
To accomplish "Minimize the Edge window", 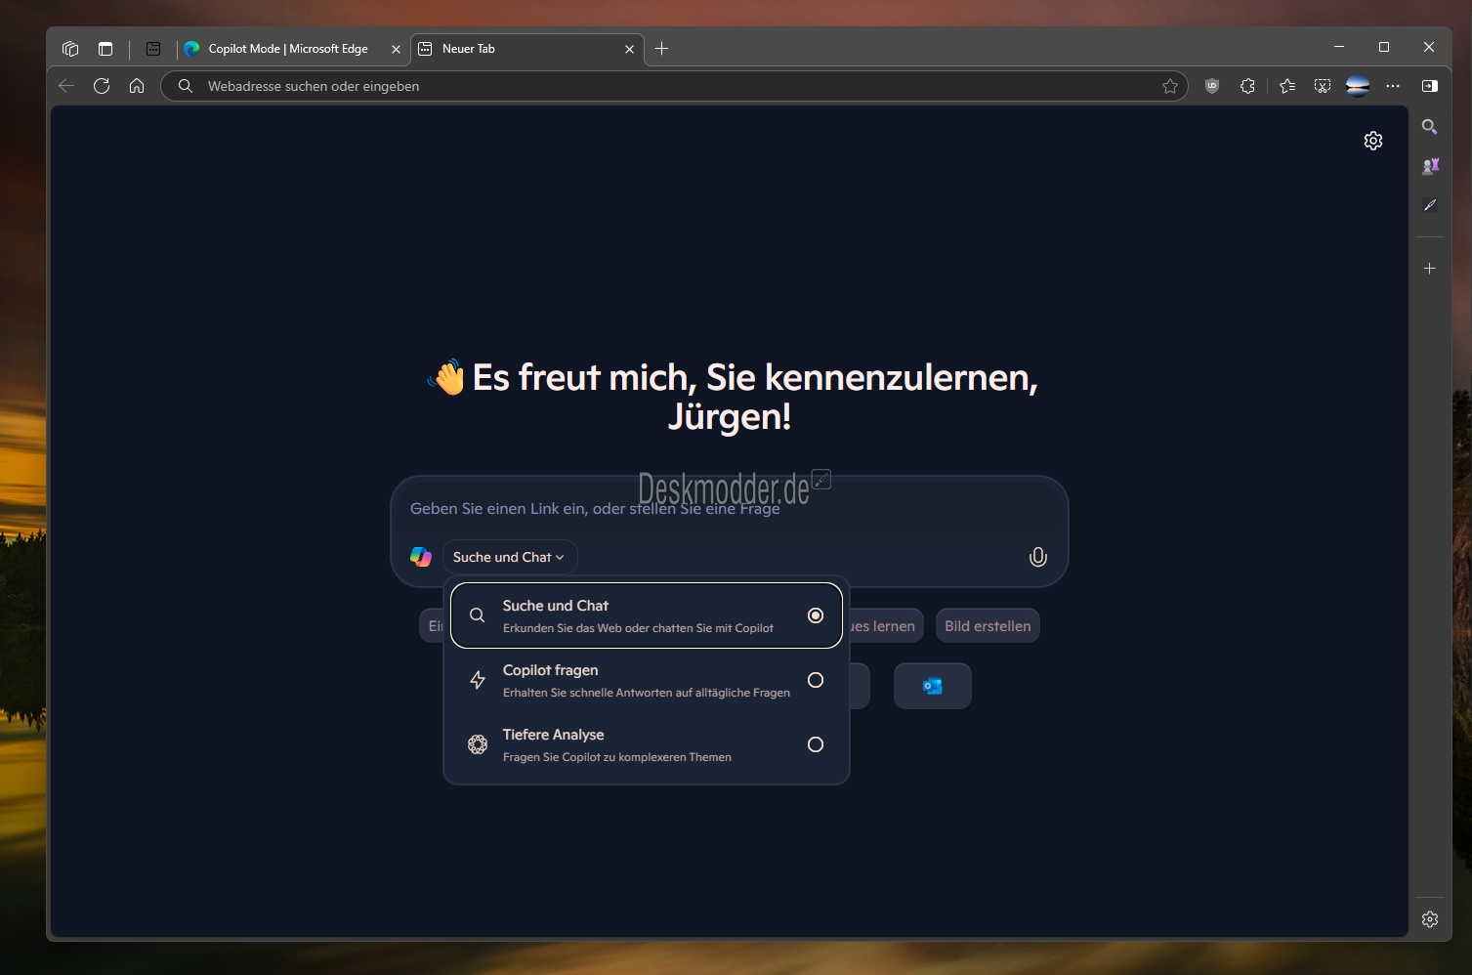I will pos(1339,47).
